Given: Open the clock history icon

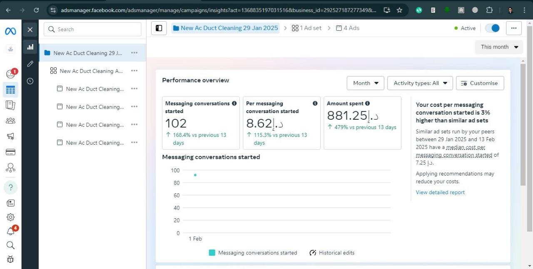Looking at the screenshot, I should click(x=30, y=81).
